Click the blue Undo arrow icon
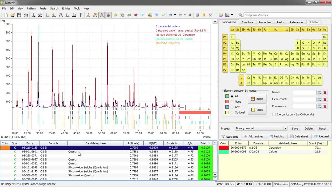This screenshot has height=187, width=332. click(170, 15)
